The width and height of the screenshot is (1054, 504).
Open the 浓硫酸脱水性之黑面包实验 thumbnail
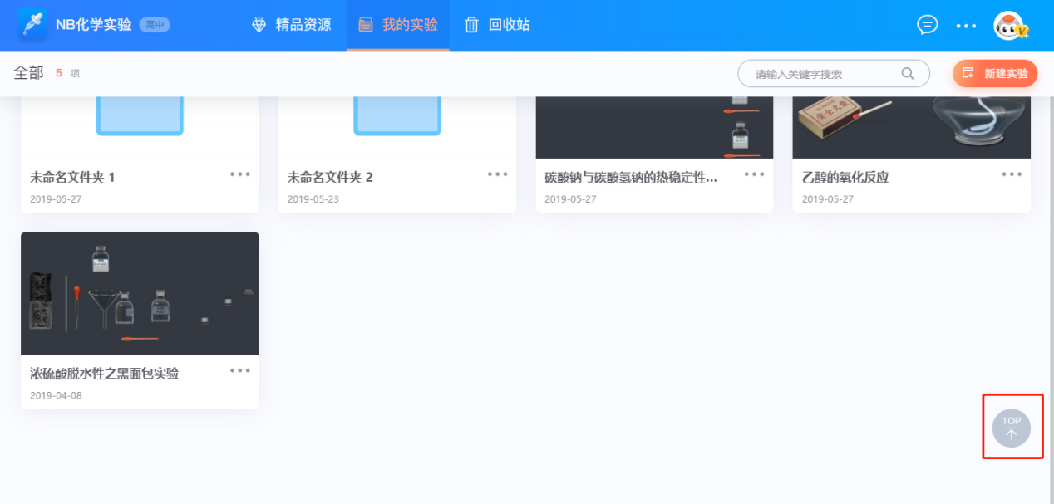point(140,293)
